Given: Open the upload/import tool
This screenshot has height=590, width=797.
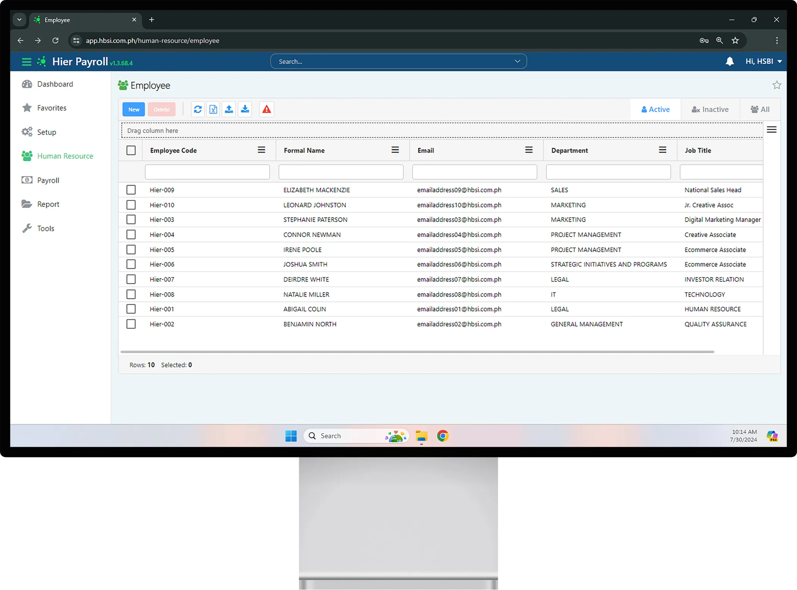Looking at the screenshot, I should click(229, 109).
